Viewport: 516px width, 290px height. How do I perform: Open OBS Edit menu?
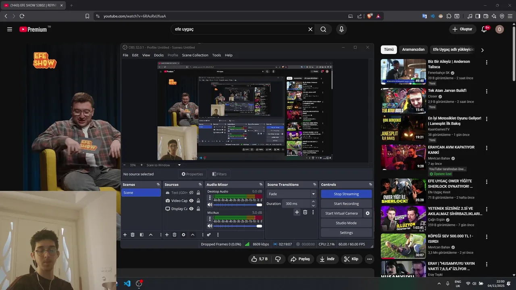click(135, 55)
